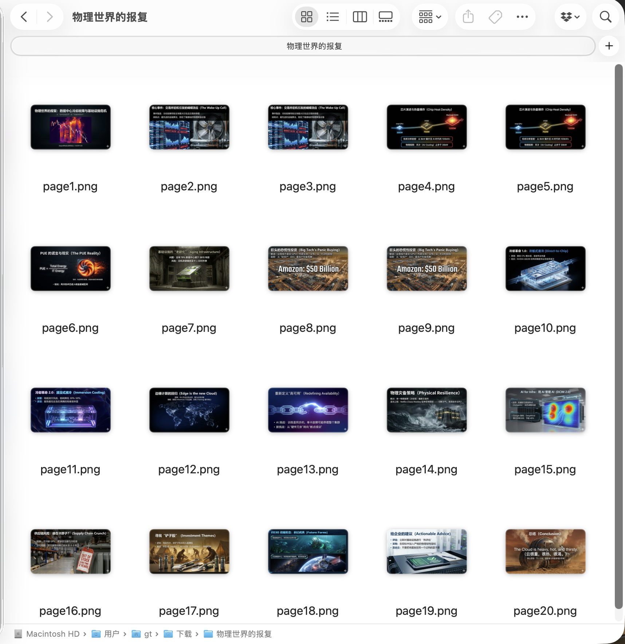Image resolution: width=625 pixels, height=644 pixels.
Task: Click the file name page14.png
Action: coord(427,470)
